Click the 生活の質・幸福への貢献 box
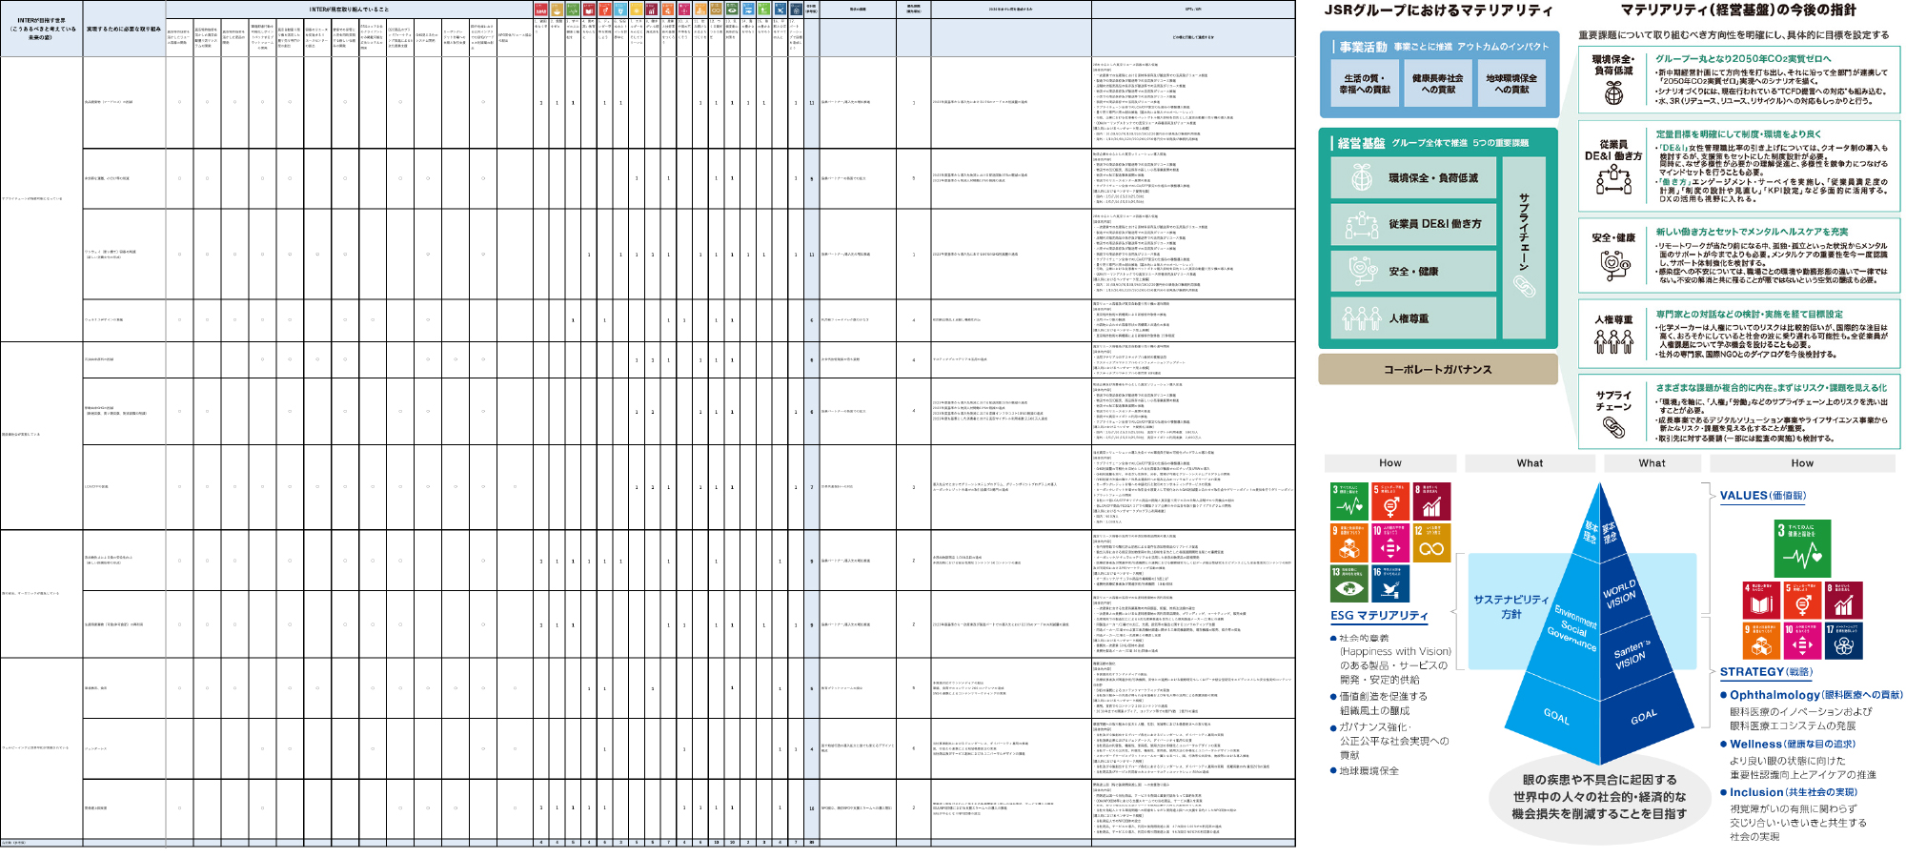1906x858 pixels. (x=1365, y=83)
